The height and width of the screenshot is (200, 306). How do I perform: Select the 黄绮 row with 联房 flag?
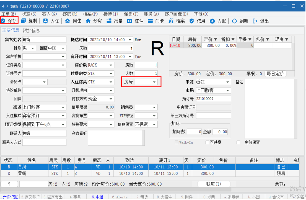tap(150, 173)
